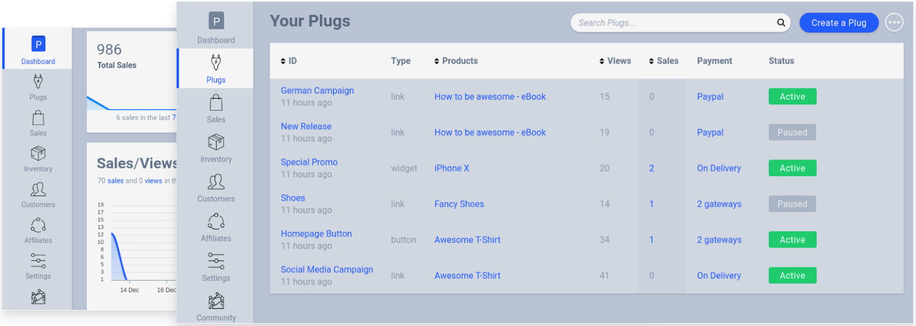Sort the table by Sales column
Viewport: 916px width, 326px height.
tap(664, 61)
